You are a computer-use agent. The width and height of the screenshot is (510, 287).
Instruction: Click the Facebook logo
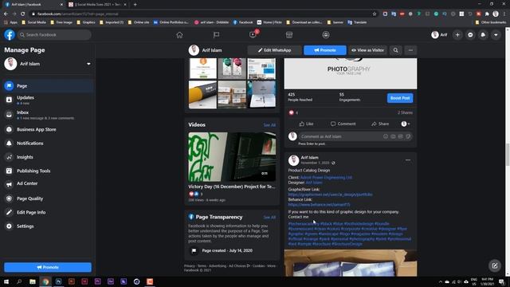click(10, 35)
